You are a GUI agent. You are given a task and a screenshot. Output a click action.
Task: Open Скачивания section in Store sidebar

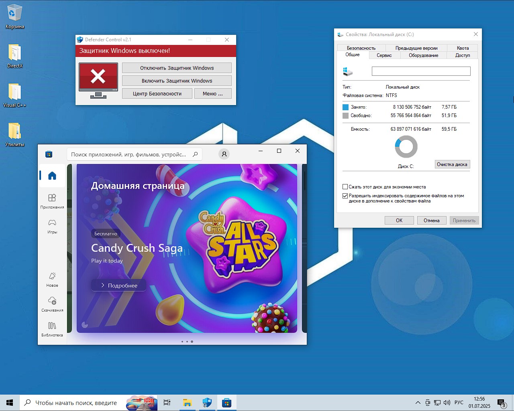(52, 304)
